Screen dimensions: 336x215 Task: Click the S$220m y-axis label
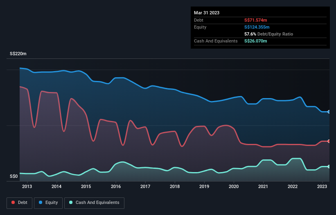click(x=18, y=54)
